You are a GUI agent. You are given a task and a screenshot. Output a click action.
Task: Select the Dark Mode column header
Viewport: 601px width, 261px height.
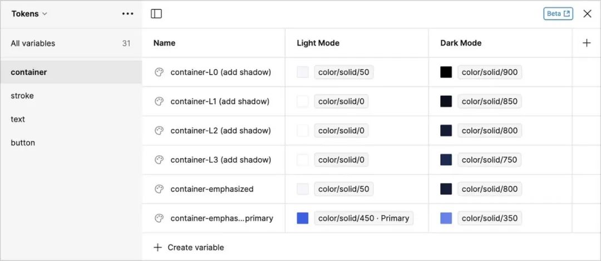461,43
